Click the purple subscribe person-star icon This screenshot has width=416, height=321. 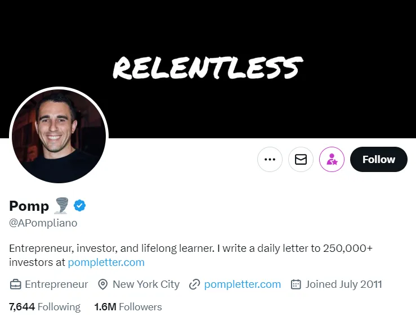332,160
